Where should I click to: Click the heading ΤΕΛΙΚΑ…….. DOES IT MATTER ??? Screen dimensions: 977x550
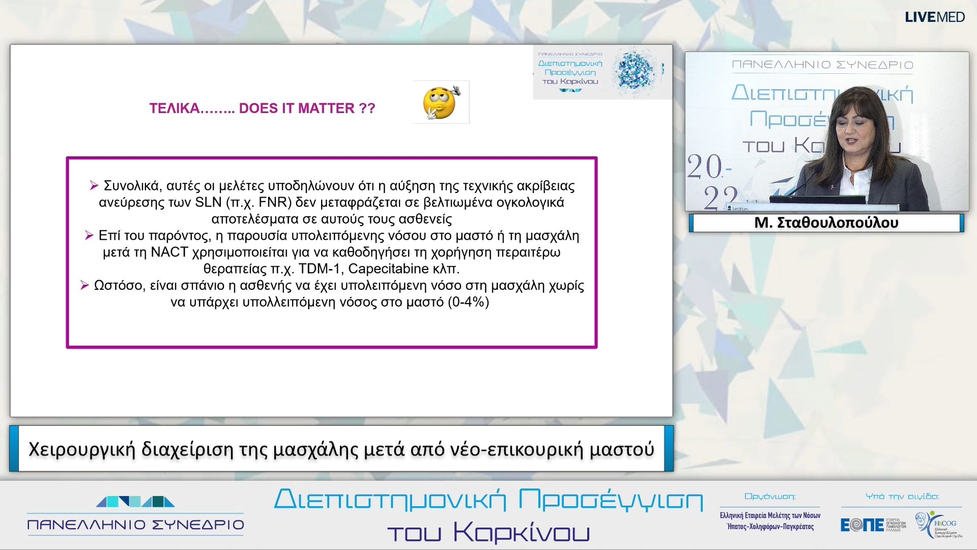click(x=263, y=108)
